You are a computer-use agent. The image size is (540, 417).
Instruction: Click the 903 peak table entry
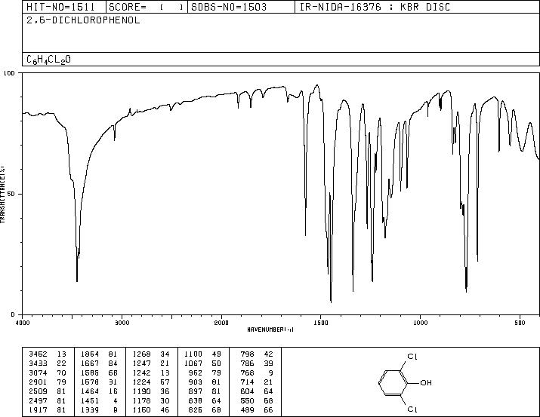point(205,382)
